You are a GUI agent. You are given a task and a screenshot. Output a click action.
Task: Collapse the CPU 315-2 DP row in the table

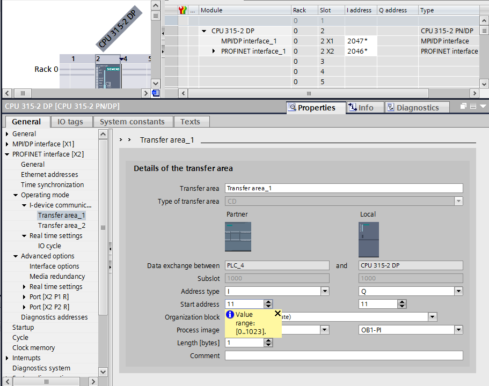pyautogui.click(x=204, y=31)
